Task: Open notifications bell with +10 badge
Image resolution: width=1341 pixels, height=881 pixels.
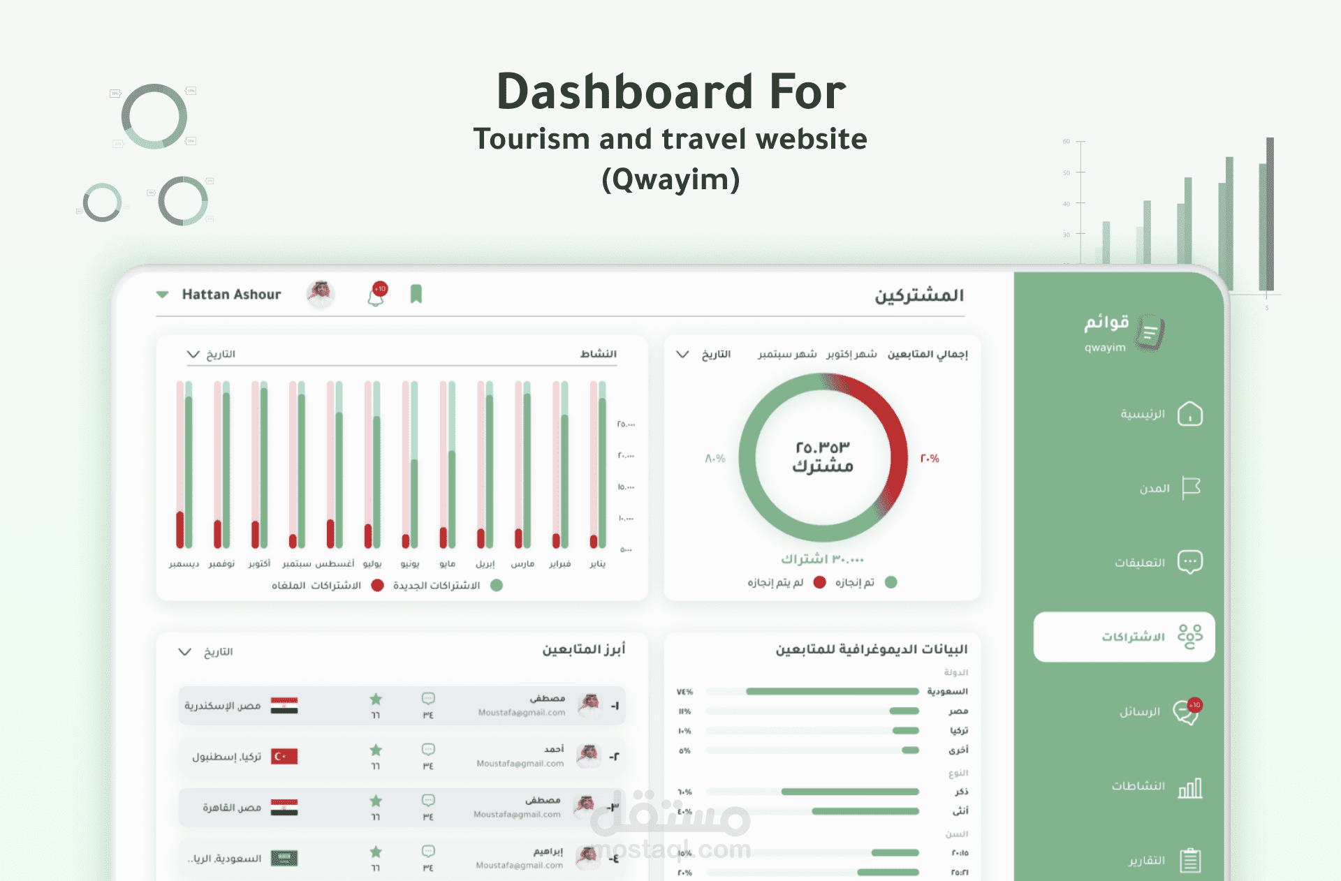Action: [x=377, y=295]
